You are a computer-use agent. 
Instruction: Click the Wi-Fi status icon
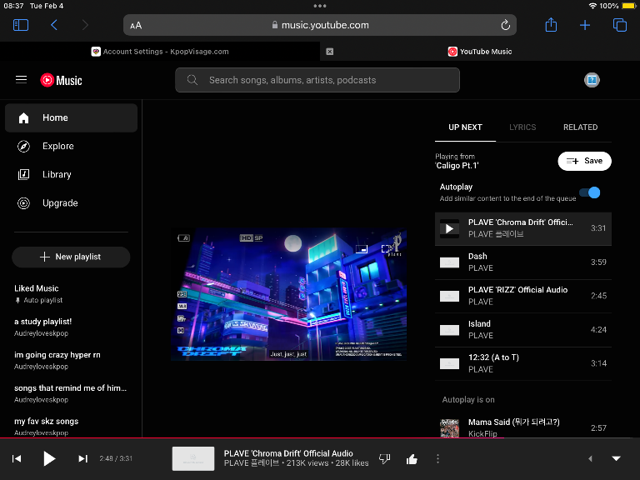(x=592, y=6)
